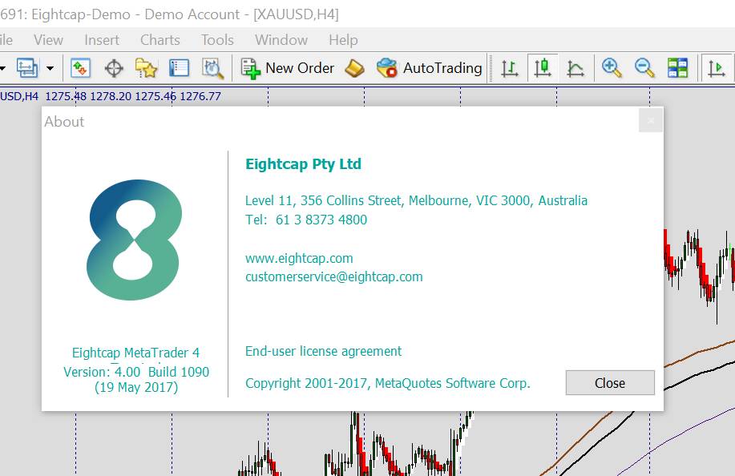This screenshot has height=476, width=735.
Task: Open the End-user license agreement link
Action: click(x=324, y=351)
